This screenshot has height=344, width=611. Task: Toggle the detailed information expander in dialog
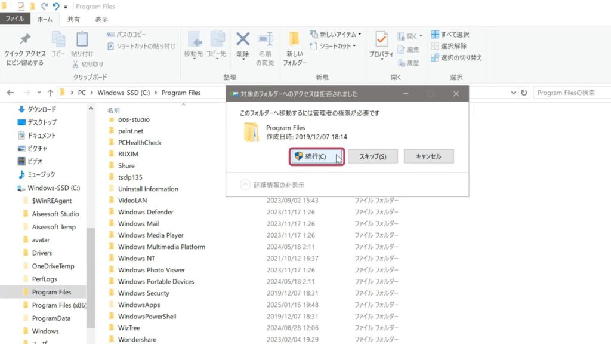coord(245,185)
